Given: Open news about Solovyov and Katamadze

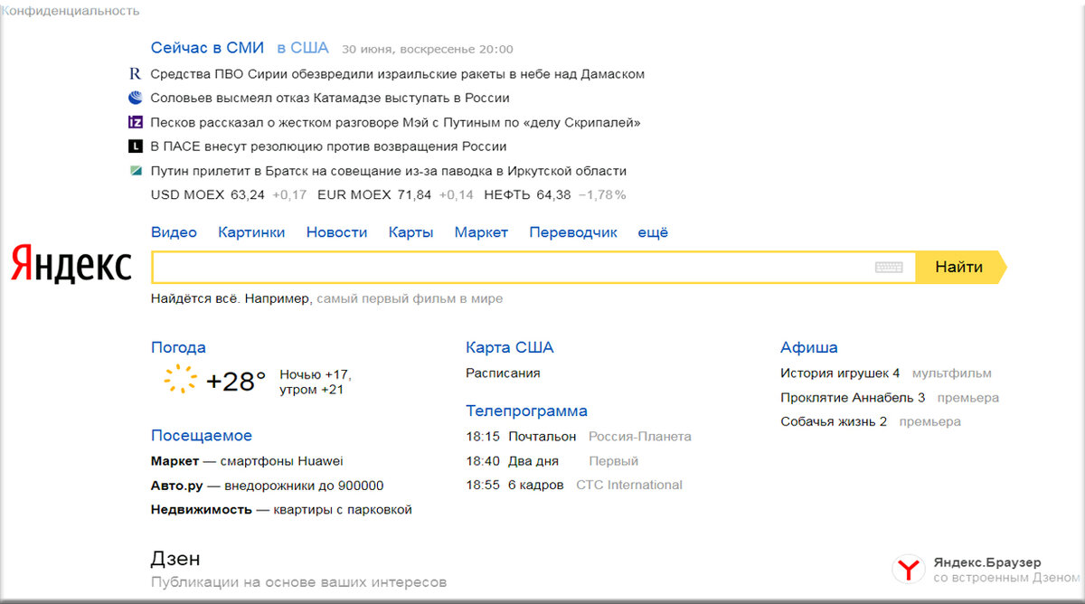Looking at the screenshot, I should (330, 98).
